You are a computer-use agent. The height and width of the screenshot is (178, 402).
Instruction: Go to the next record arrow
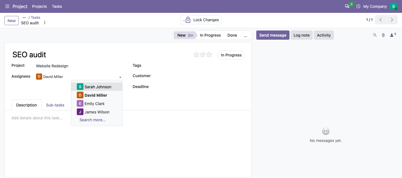(392, 20)
